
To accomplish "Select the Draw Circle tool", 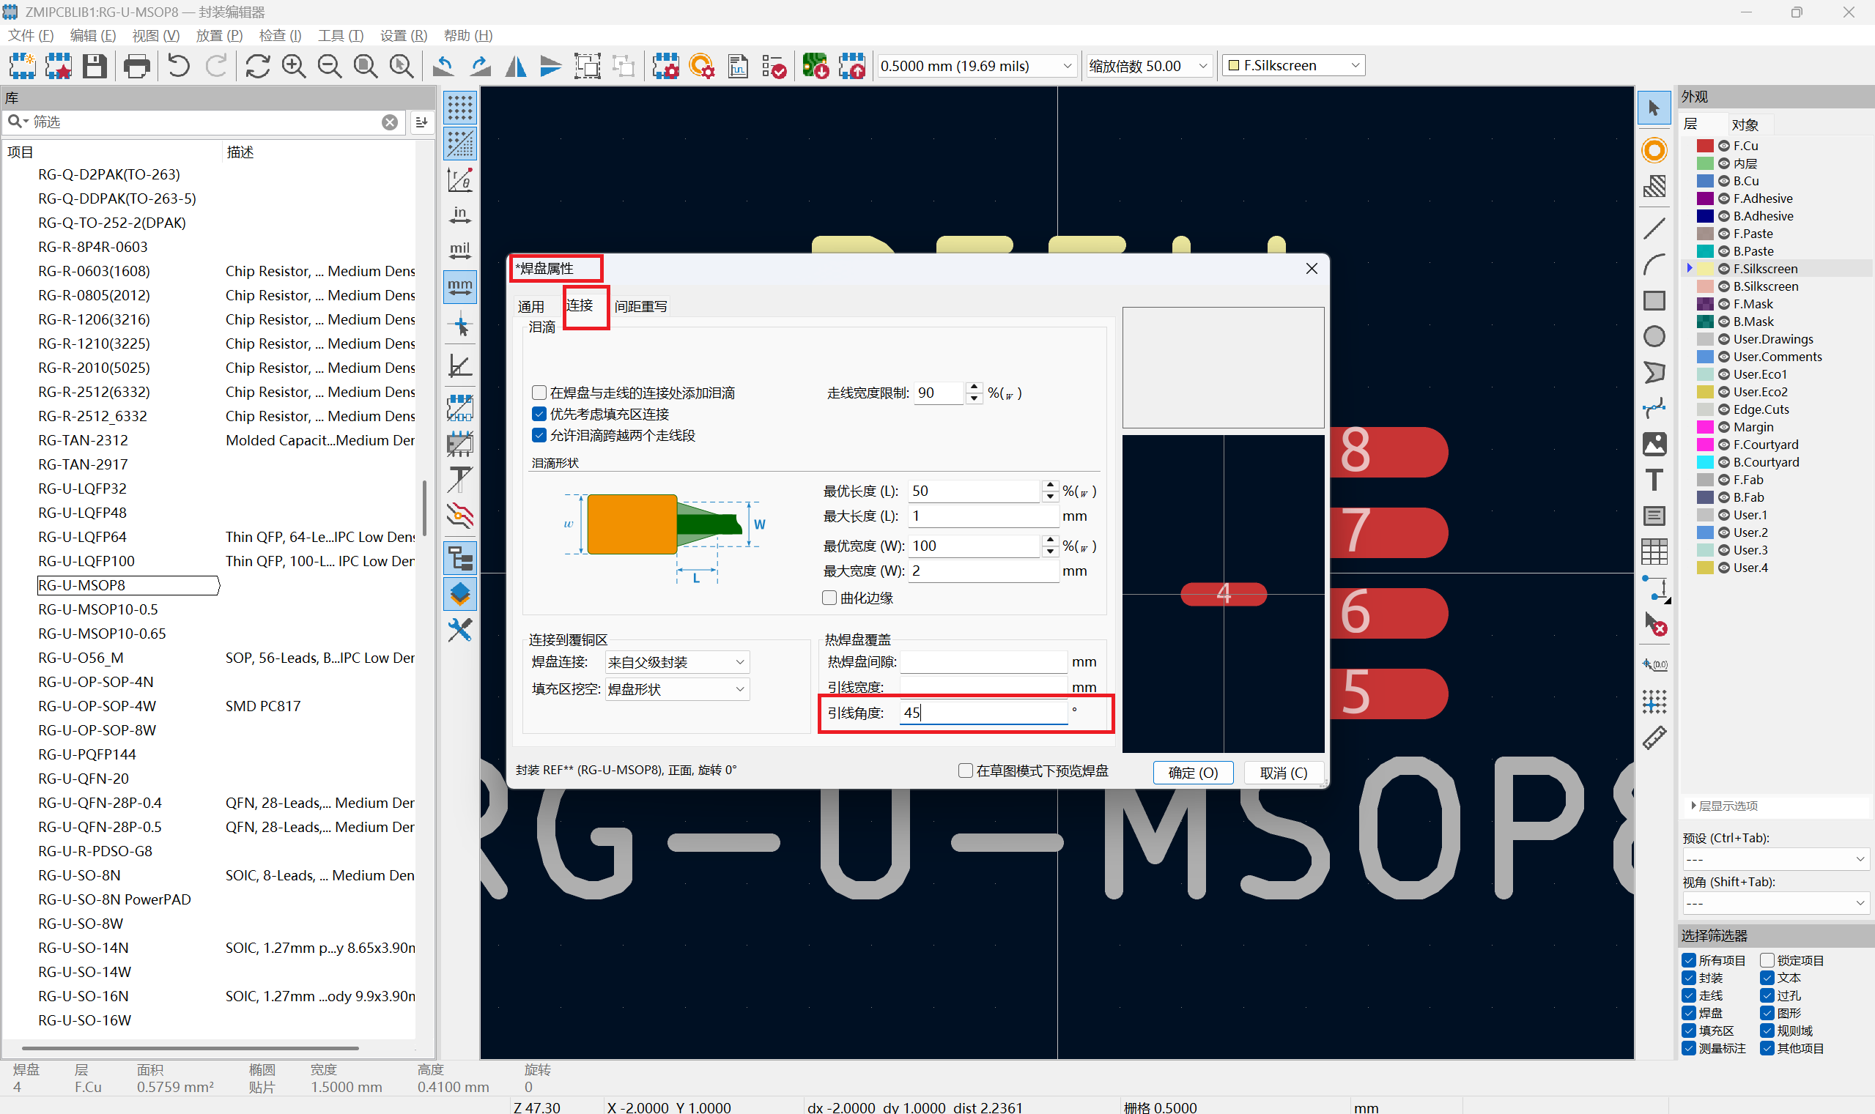I will [1654, 337].
